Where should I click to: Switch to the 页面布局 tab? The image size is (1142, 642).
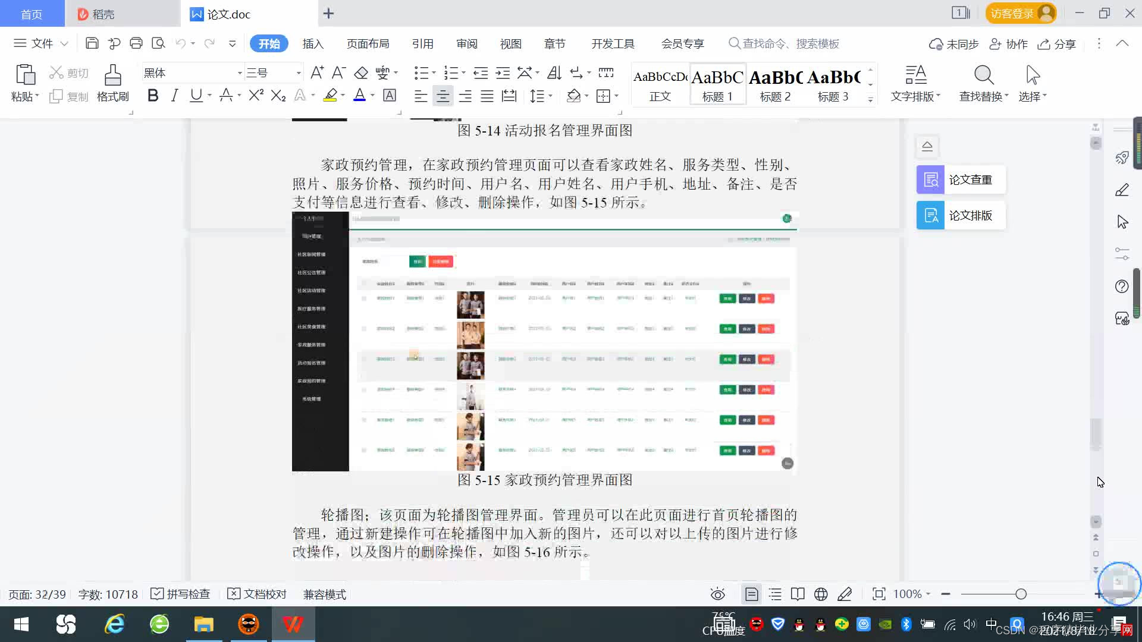coord(368,44)
